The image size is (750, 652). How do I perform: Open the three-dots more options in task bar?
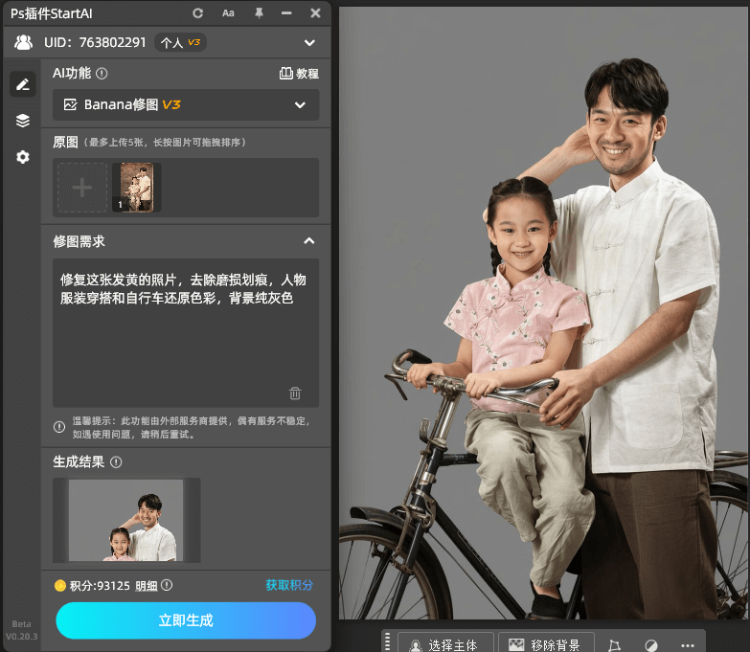click(688, 645)
